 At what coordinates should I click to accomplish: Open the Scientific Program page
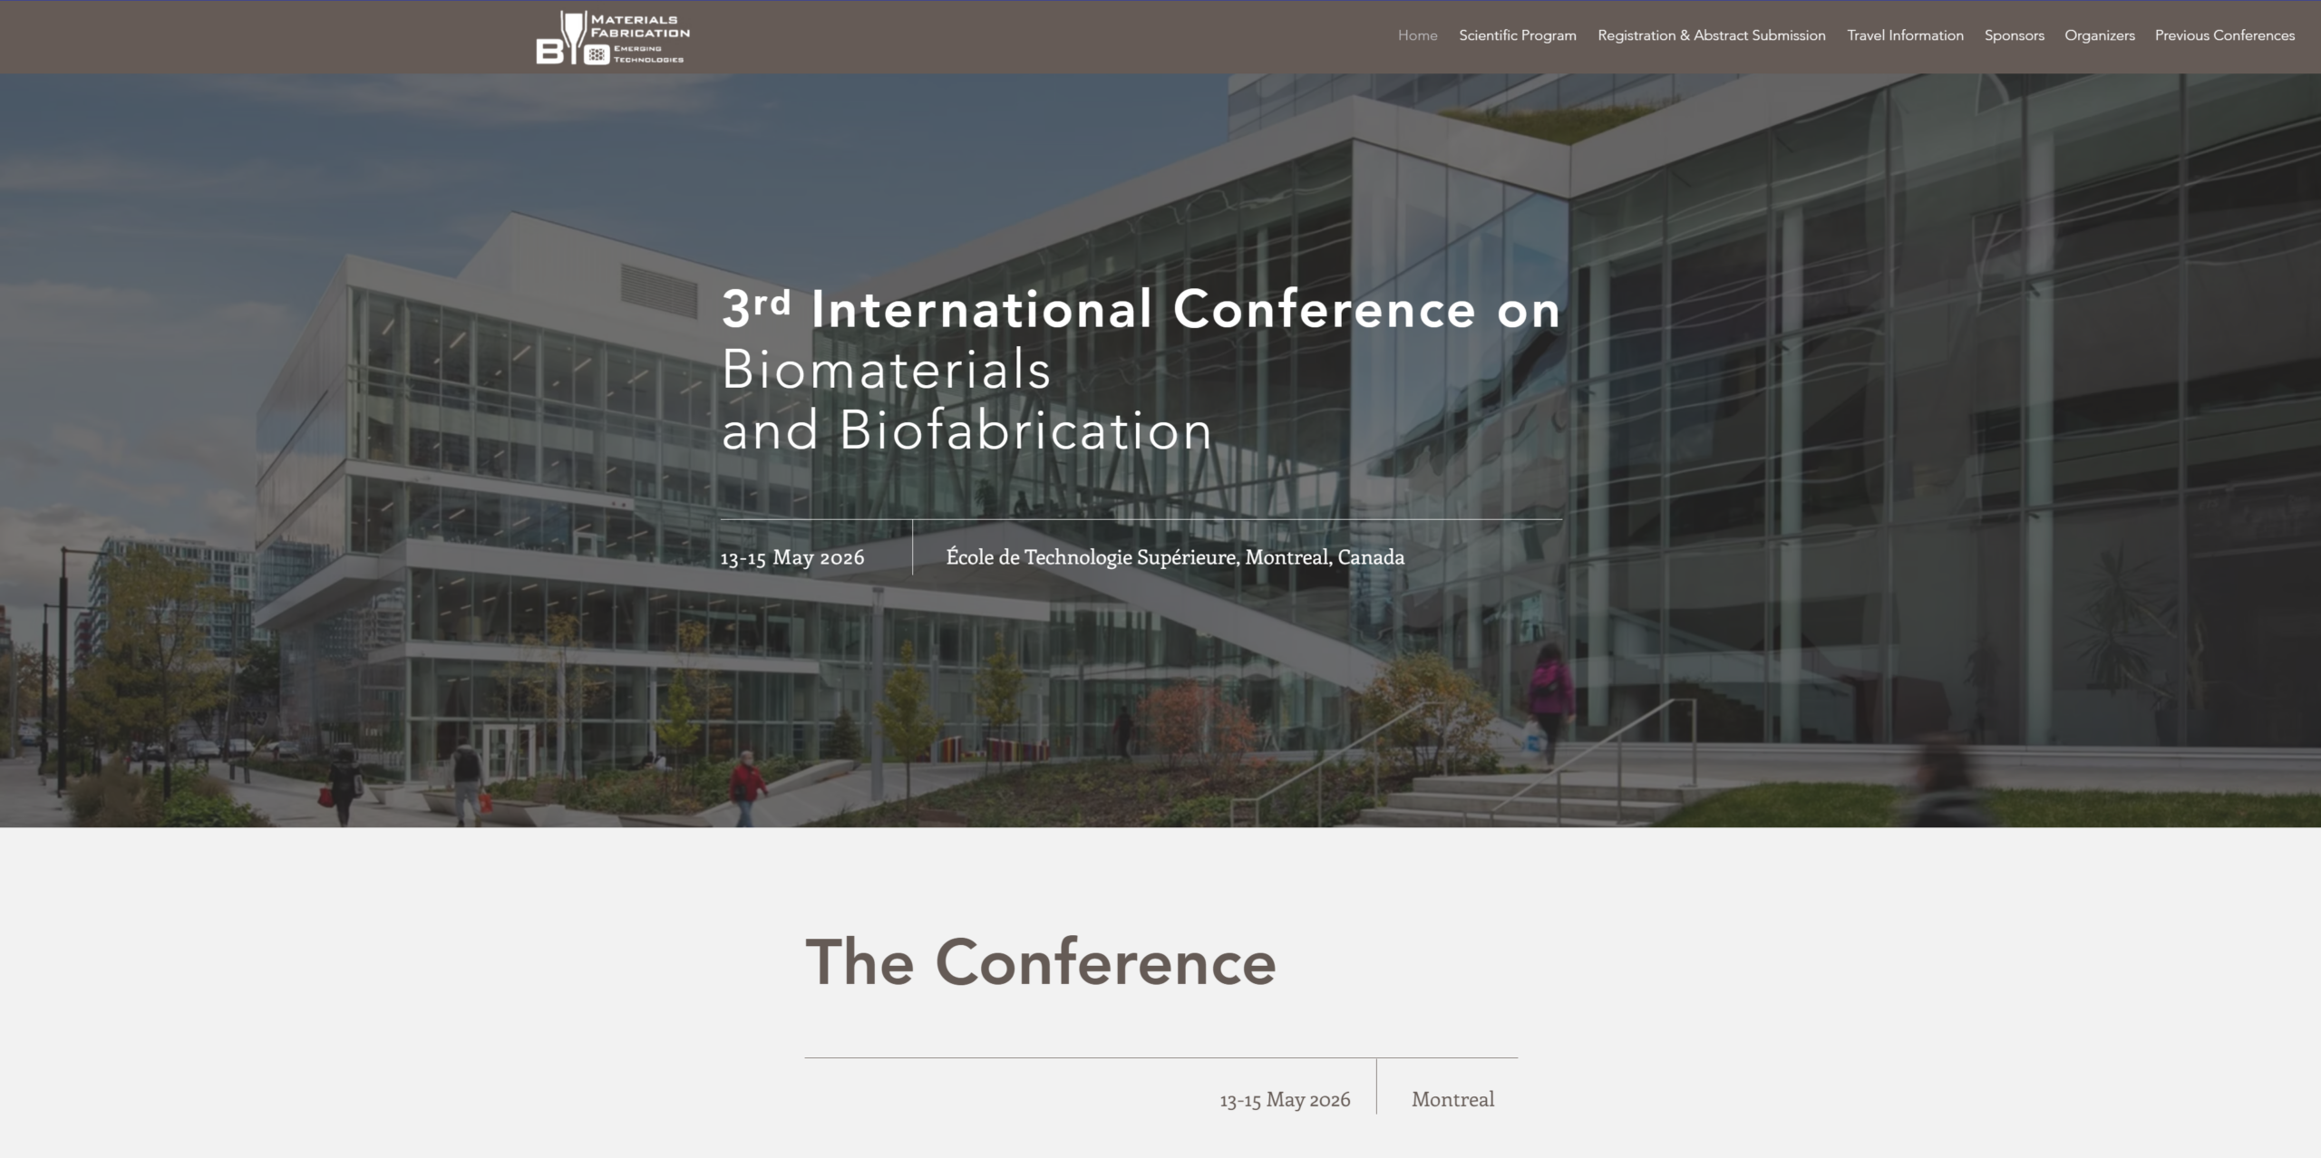pyautogui.click(x=1518, y=36)
